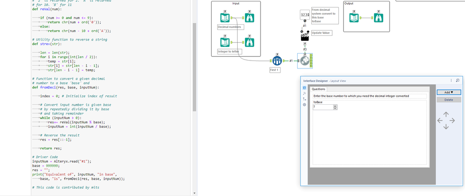The width and height of the screenshot is (465, 196).
Task: Open Interface Designer Tree View icon
Action: (304, 99)
